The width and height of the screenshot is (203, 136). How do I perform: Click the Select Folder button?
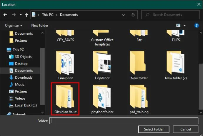[154, 129]
